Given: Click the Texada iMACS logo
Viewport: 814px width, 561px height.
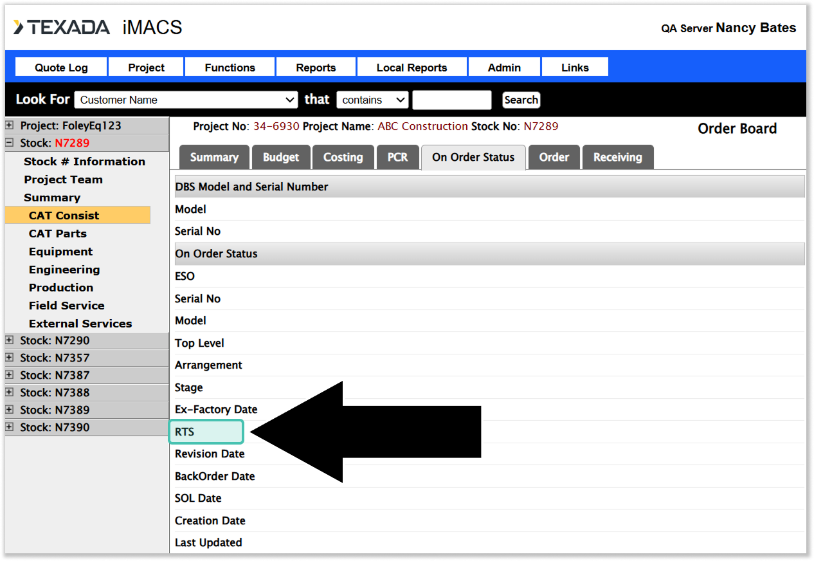Looking at the screenshot, I should (98, 28).
